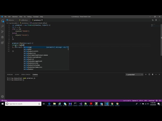This screenshot has height=121, width=162.
Task: Click Spaces: 4 indentation setting
Action: tap(135, 101)
